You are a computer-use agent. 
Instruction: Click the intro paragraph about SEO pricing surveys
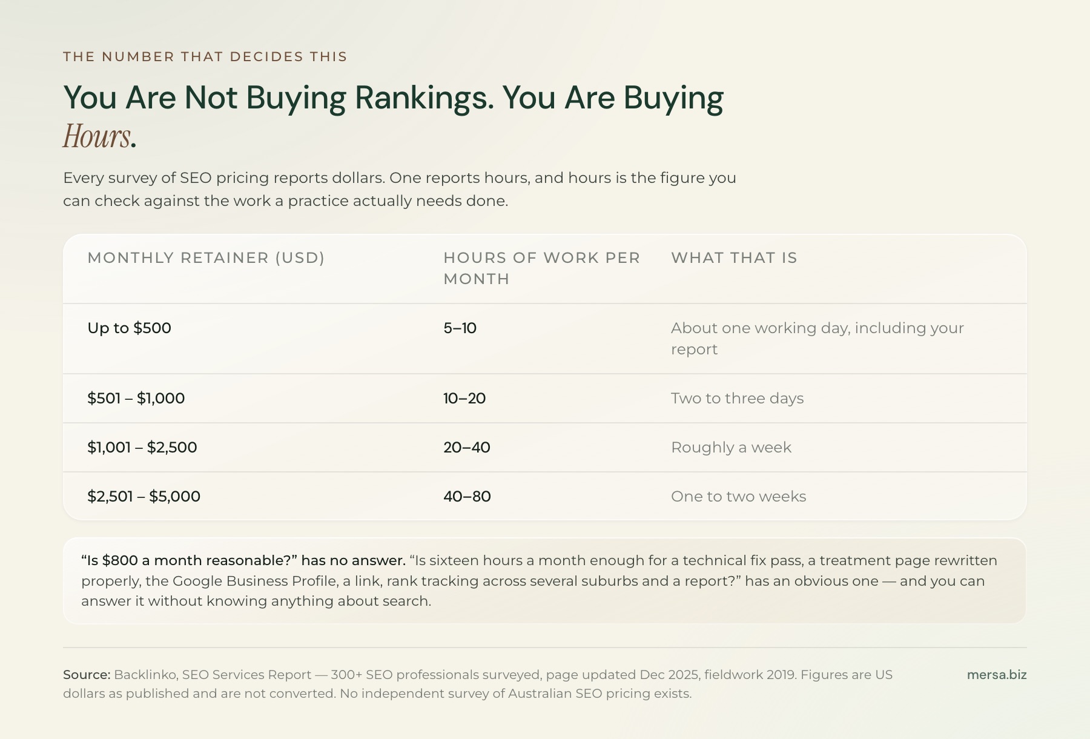tap(400, 190)
